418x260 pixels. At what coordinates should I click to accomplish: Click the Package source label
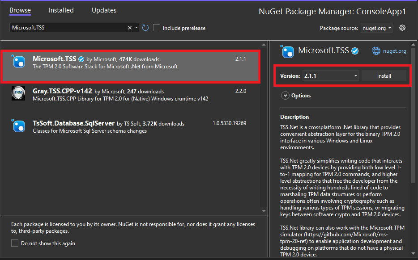pos(339,28)
